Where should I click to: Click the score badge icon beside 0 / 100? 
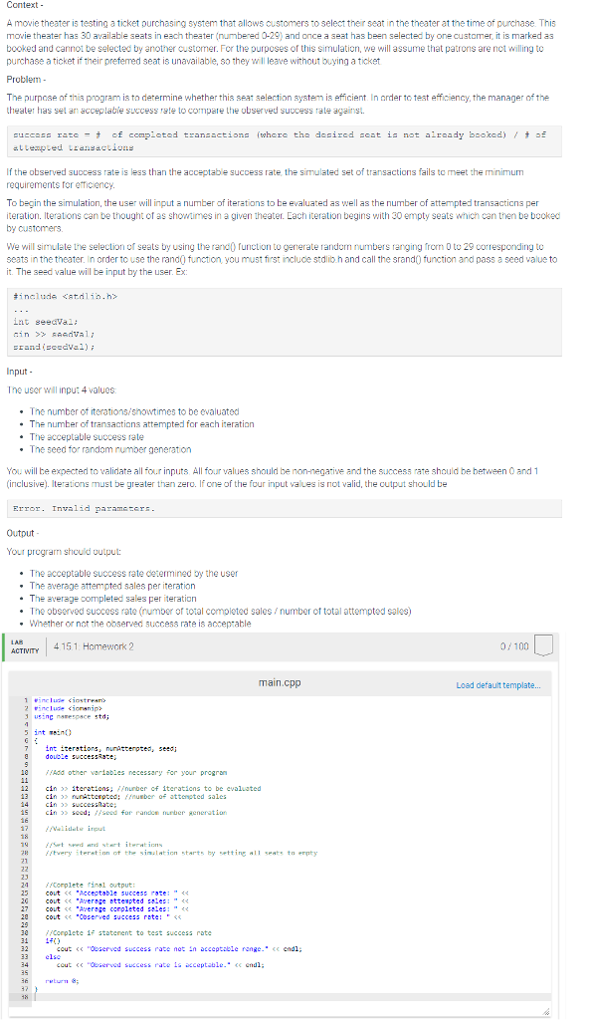543,645
